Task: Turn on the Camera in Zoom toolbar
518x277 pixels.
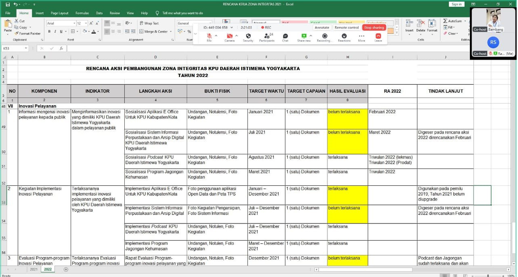Action: (x=229, y=36)
